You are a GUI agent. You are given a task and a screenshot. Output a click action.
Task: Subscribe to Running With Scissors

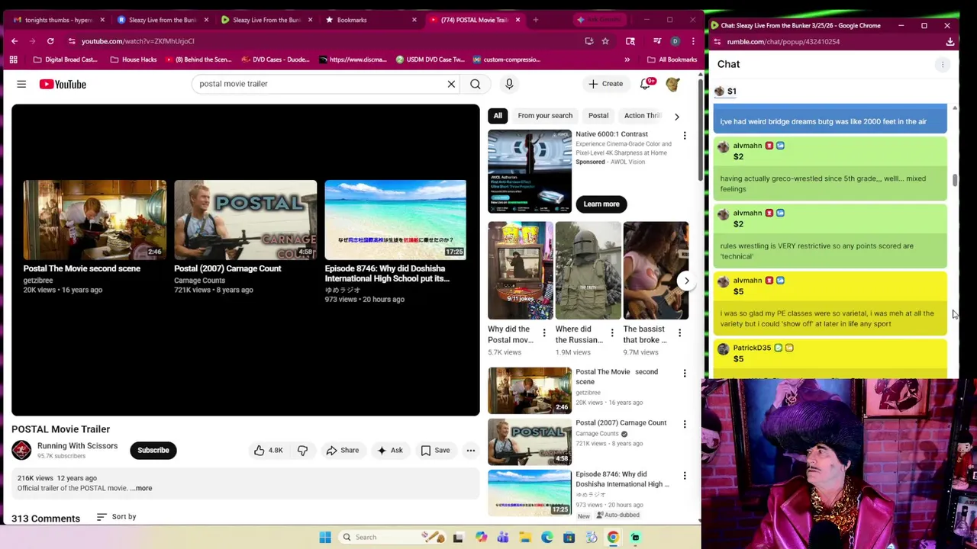(x=153, y=450)
